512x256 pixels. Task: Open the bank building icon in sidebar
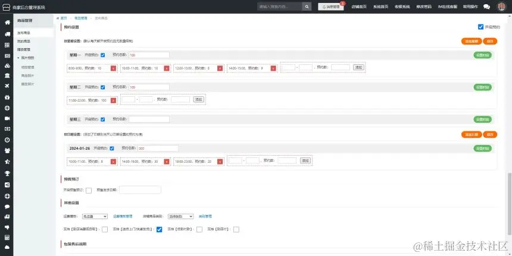[7, 75]
